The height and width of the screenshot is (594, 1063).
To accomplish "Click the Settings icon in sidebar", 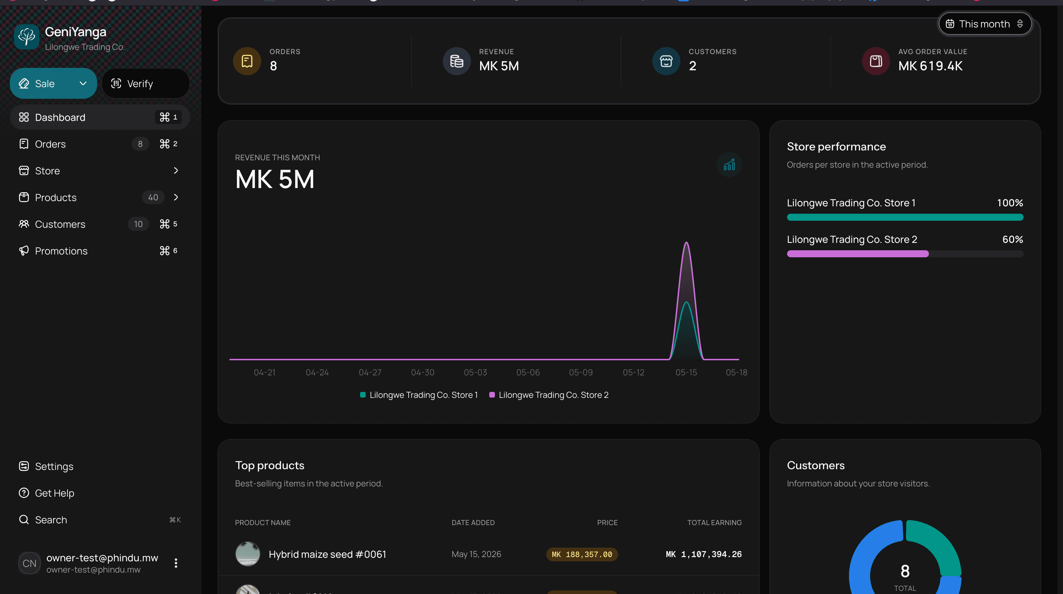I will (24, 466).
